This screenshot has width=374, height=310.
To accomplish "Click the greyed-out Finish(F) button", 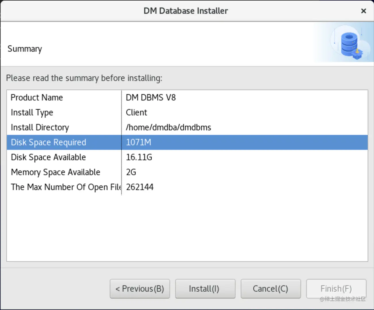I will click(336, 288).
